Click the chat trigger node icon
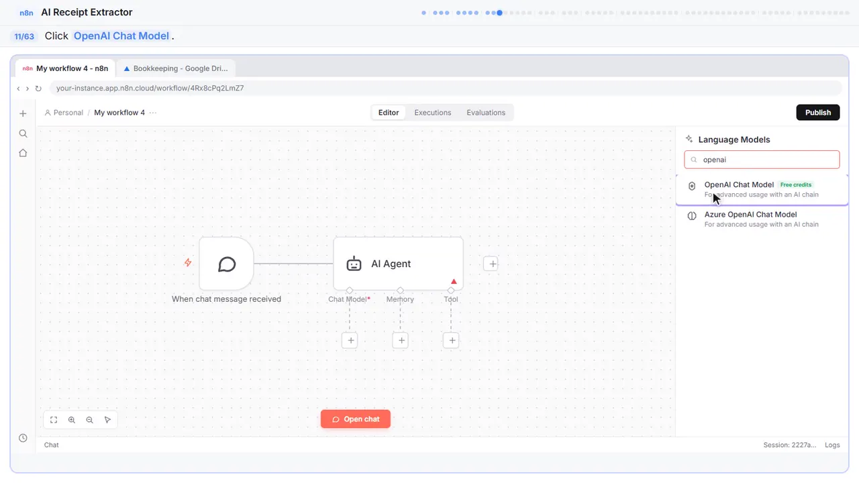The height and width of the screenshot is (483, 859). point(227,264)
